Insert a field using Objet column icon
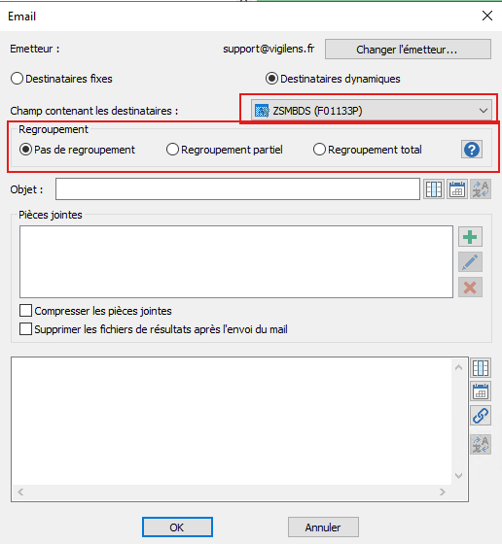 point(434,189)
